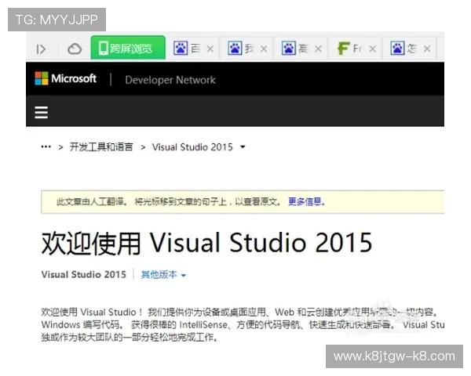
Task: Click Visual Studio 2015 breadcrumb text
Action: [192, 147]
